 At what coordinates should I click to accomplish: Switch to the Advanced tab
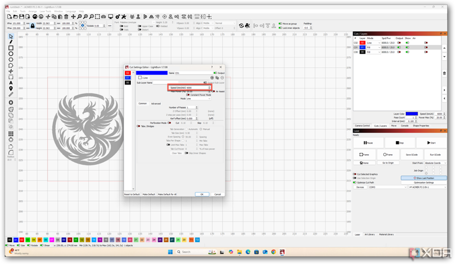(156, 104)
